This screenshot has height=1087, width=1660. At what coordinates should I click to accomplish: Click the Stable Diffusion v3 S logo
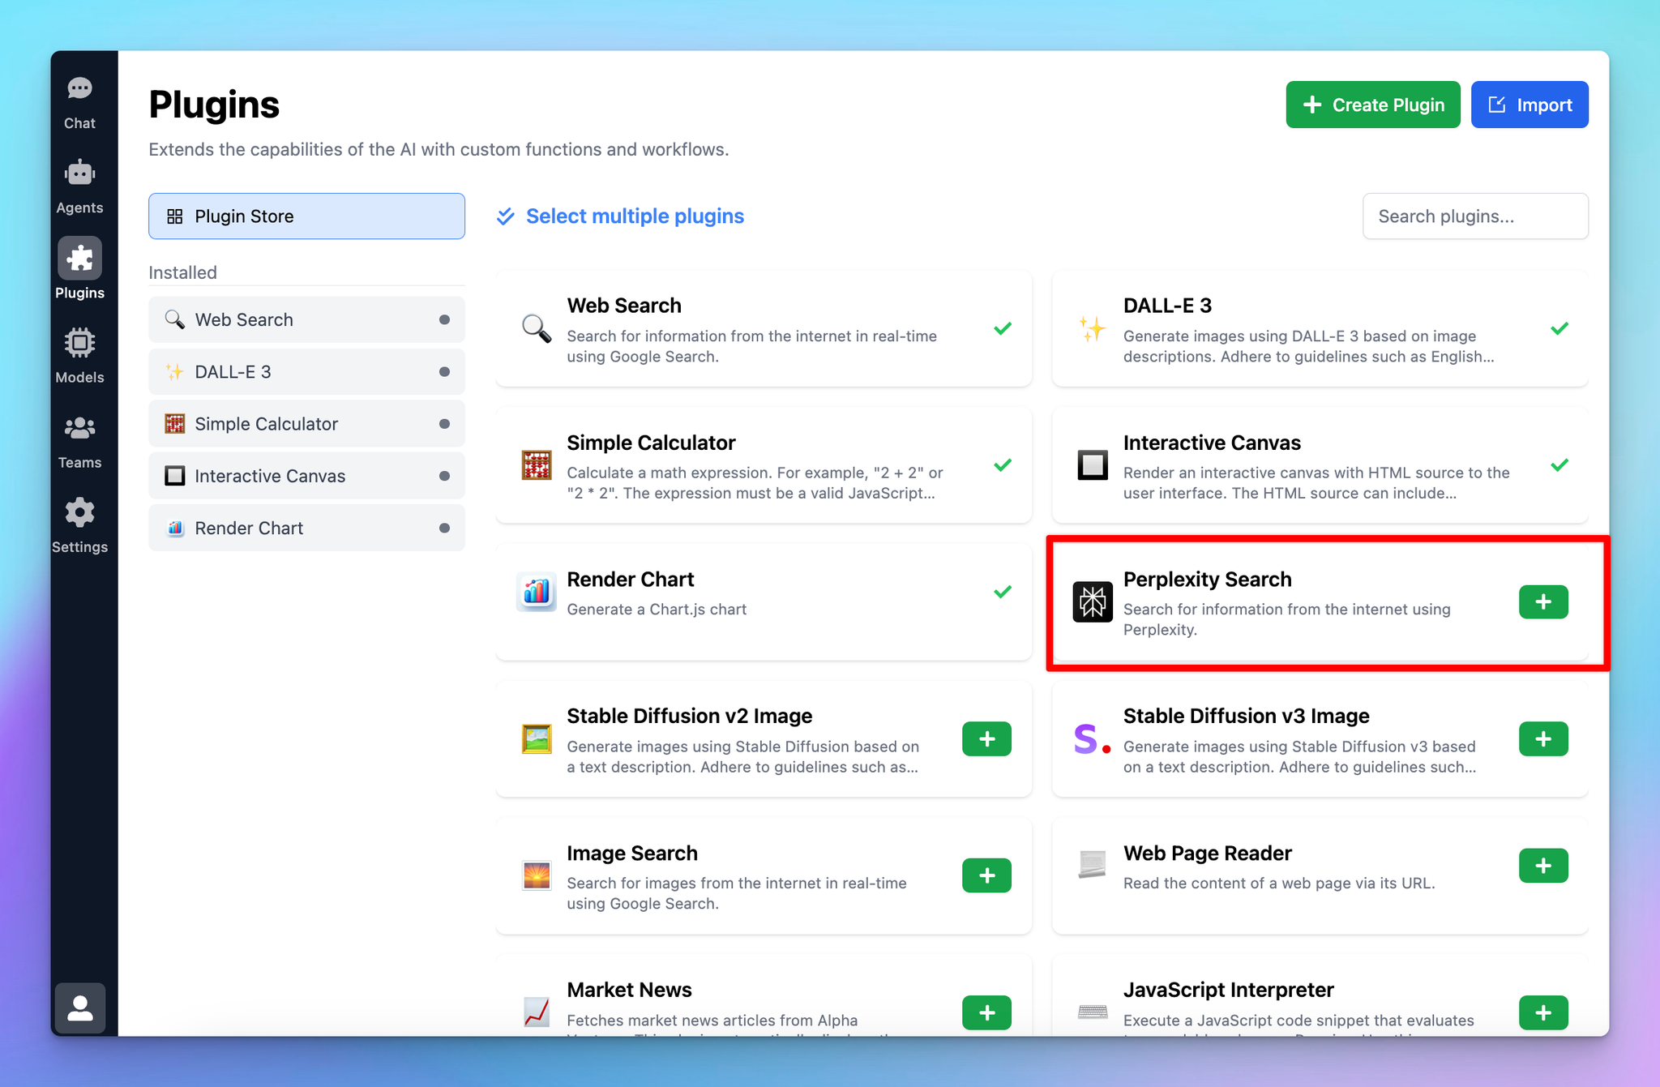(x=1091, y=739)
